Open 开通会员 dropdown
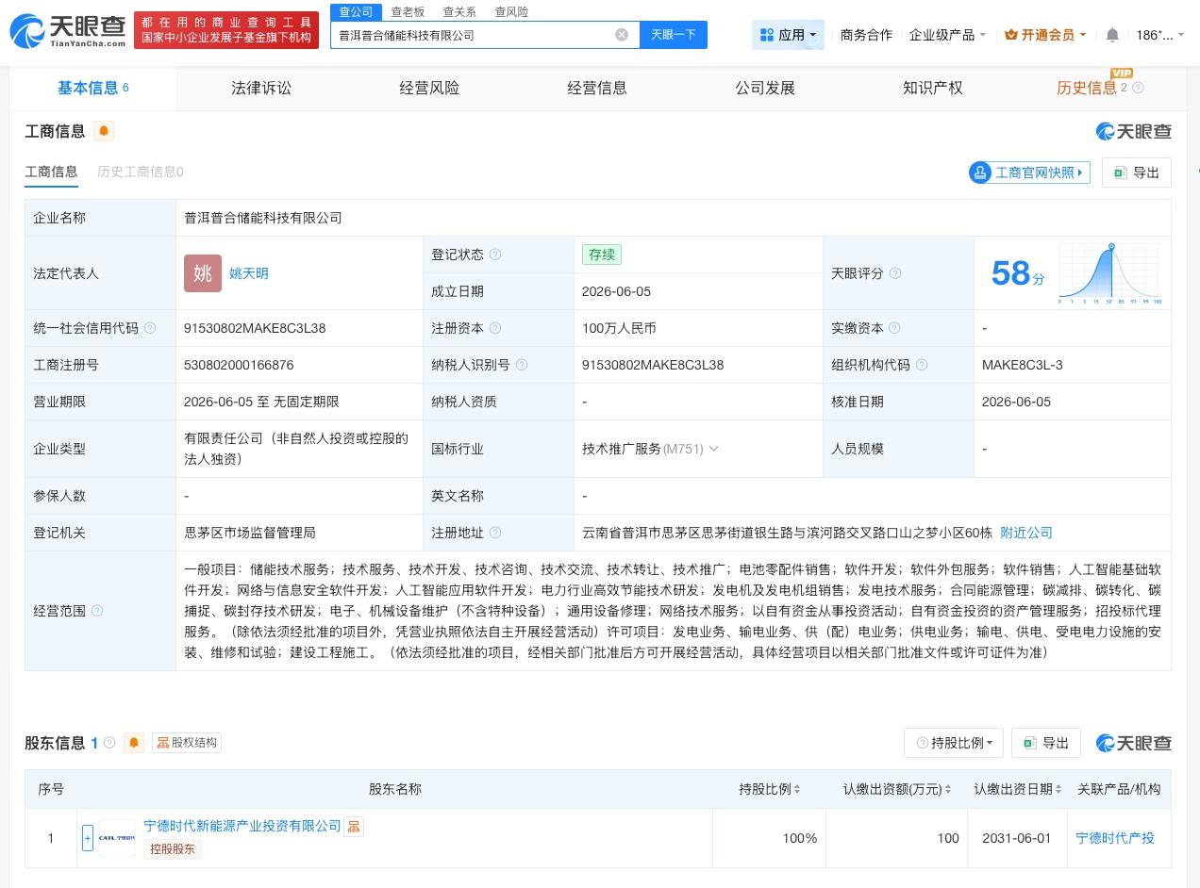 tap(1045, 35)
